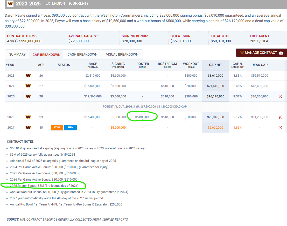Switch to the Cash Breakdown tab
This screenshot has width=287, height=226.
82,55
